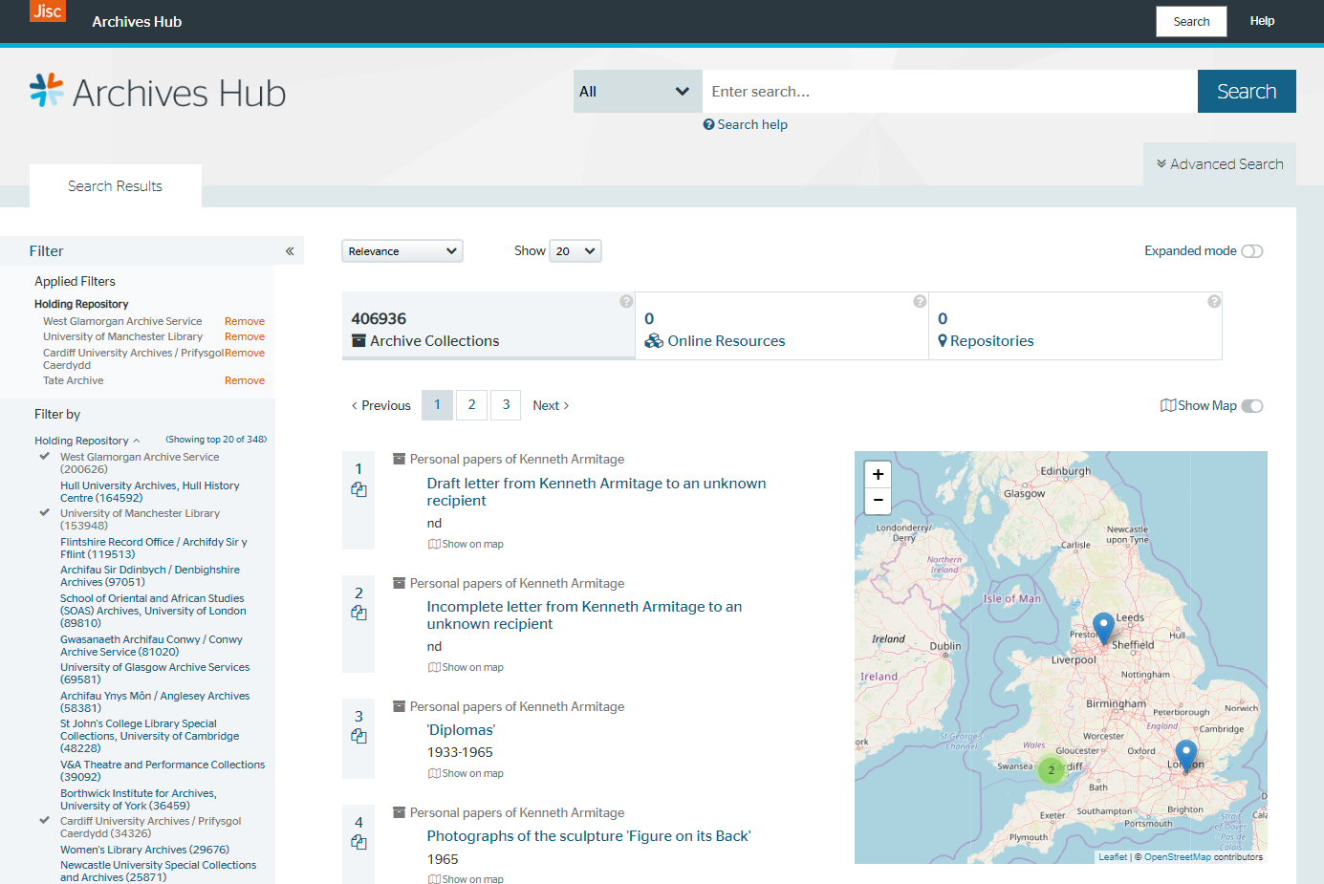Click Show on map for incomplete letter result
Screen dimensions: 1324x884
(x=466, y=667)
